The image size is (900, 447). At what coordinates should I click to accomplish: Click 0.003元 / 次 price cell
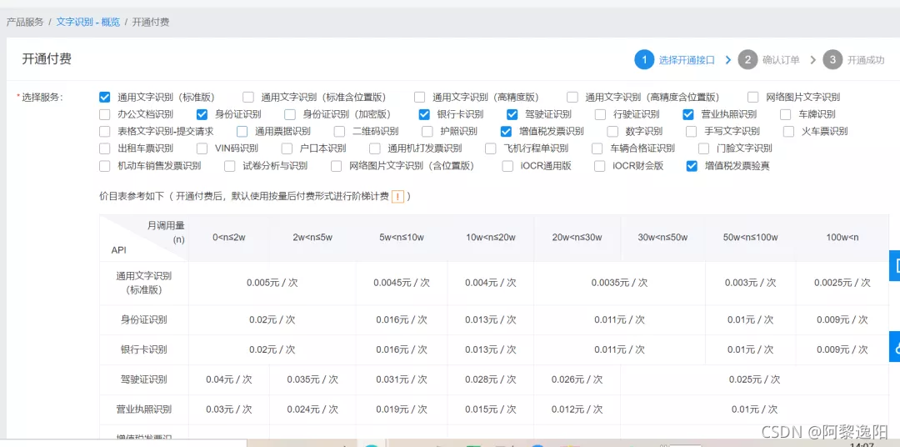(750, 283)
